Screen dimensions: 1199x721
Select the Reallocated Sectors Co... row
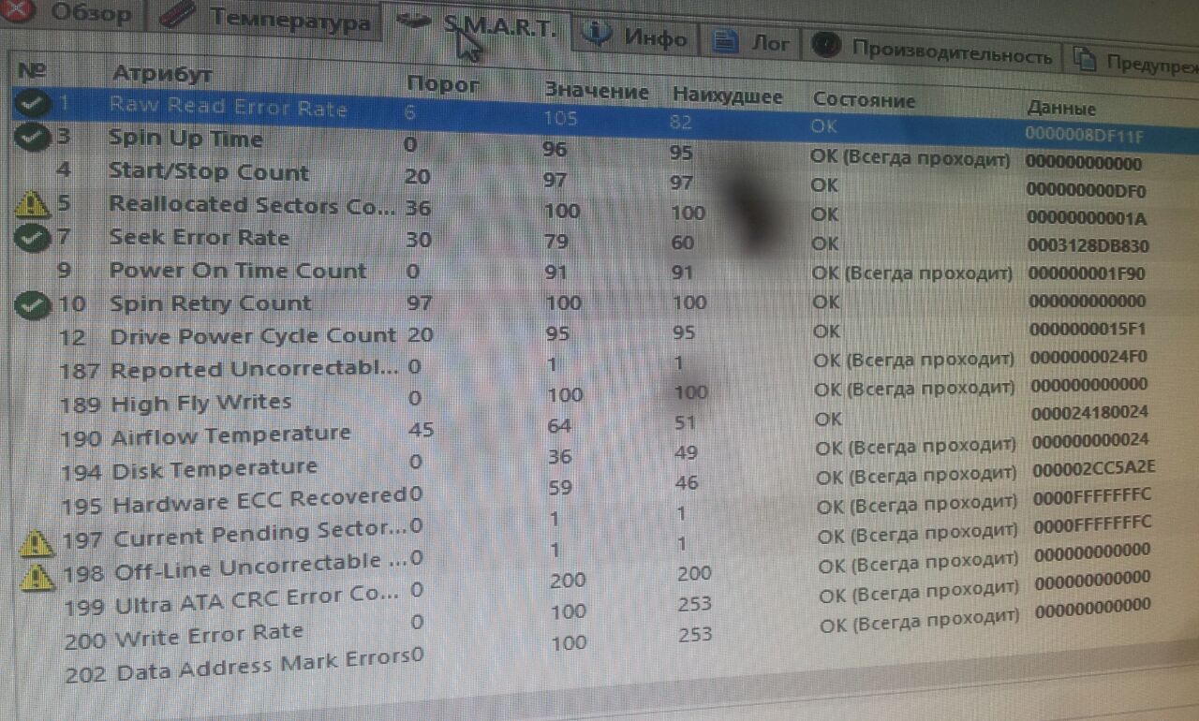(605, 210)
